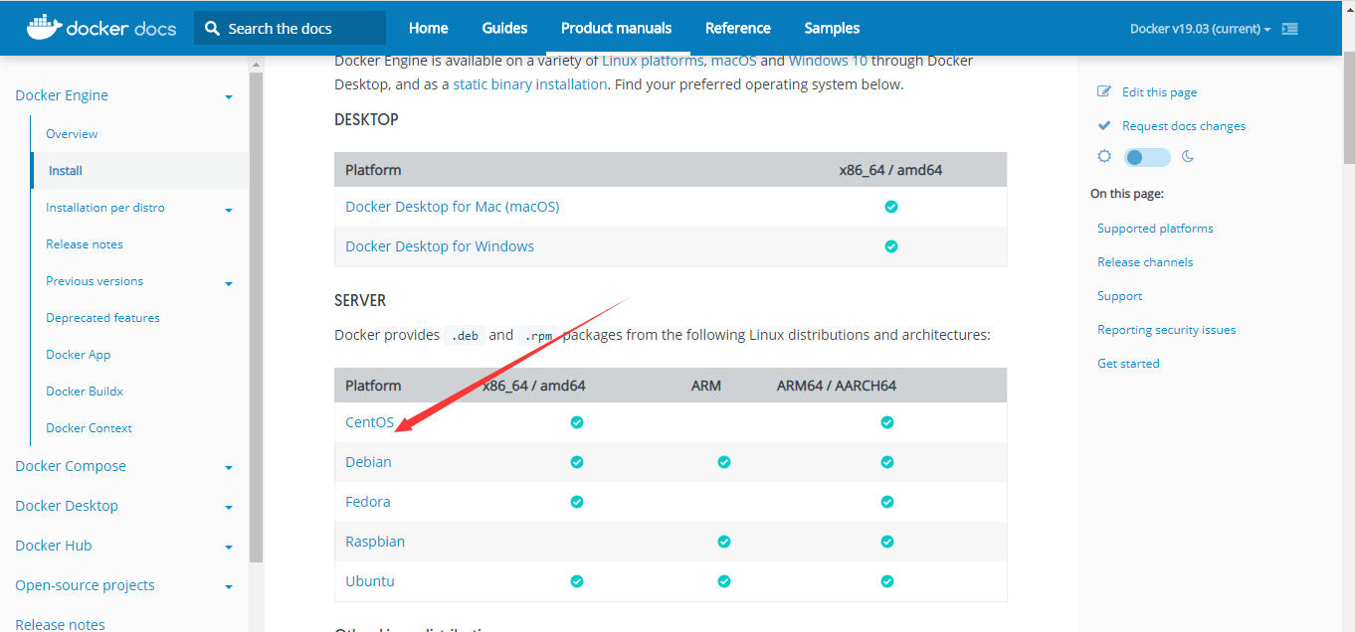This screenshot has width=1355, height=632.
Task: Open the Guides tab
Action: (x=504, y=28)
